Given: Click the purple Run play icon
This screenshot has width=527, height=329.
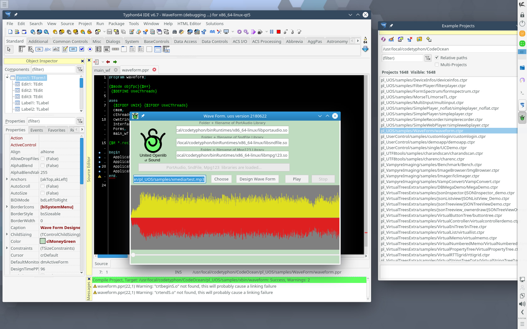Looking at the screenshot, I should [253, 32].
